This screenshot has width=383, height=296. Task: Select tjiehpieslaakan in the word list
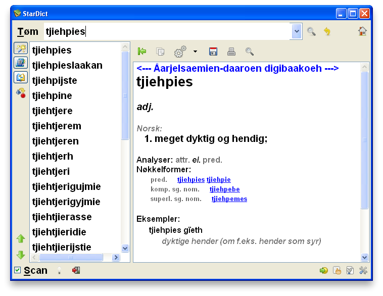tap(76, 65)
